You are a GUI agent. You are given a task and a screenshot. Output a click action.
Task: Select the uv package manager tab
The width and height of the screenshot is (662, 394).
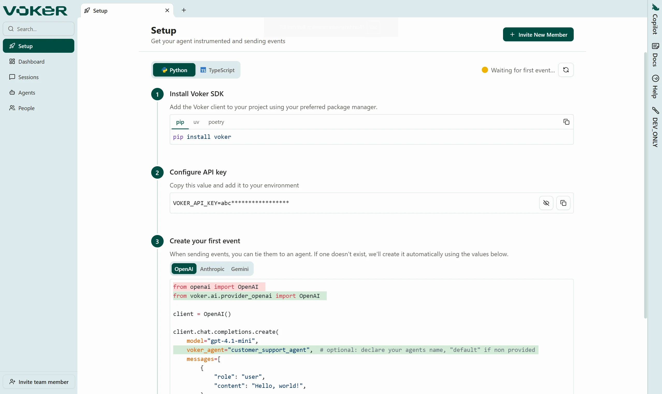[196, 122]
